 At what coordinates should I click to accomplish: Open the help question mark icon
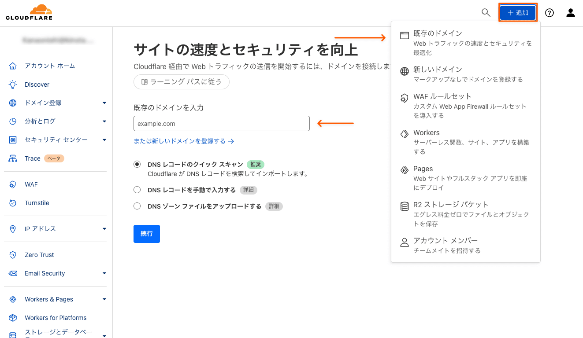549,13
